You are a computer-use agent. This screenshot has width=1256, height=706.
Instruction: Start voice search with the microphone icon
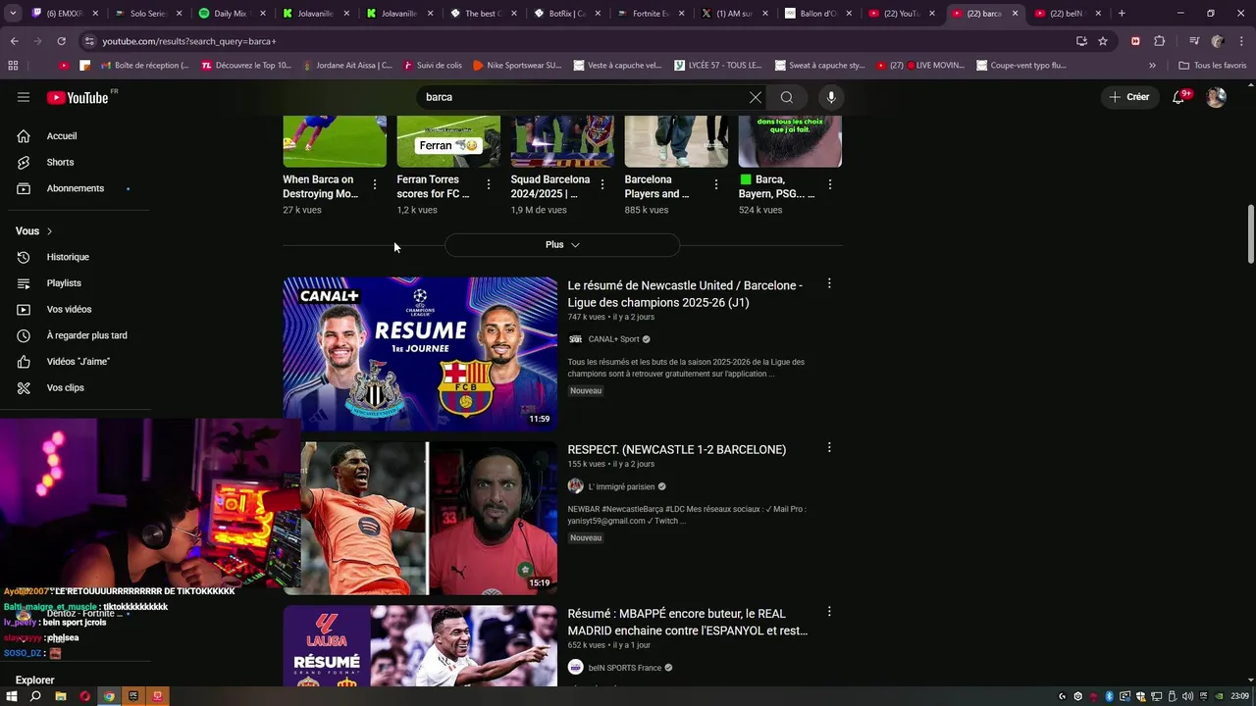click(831, 97)
